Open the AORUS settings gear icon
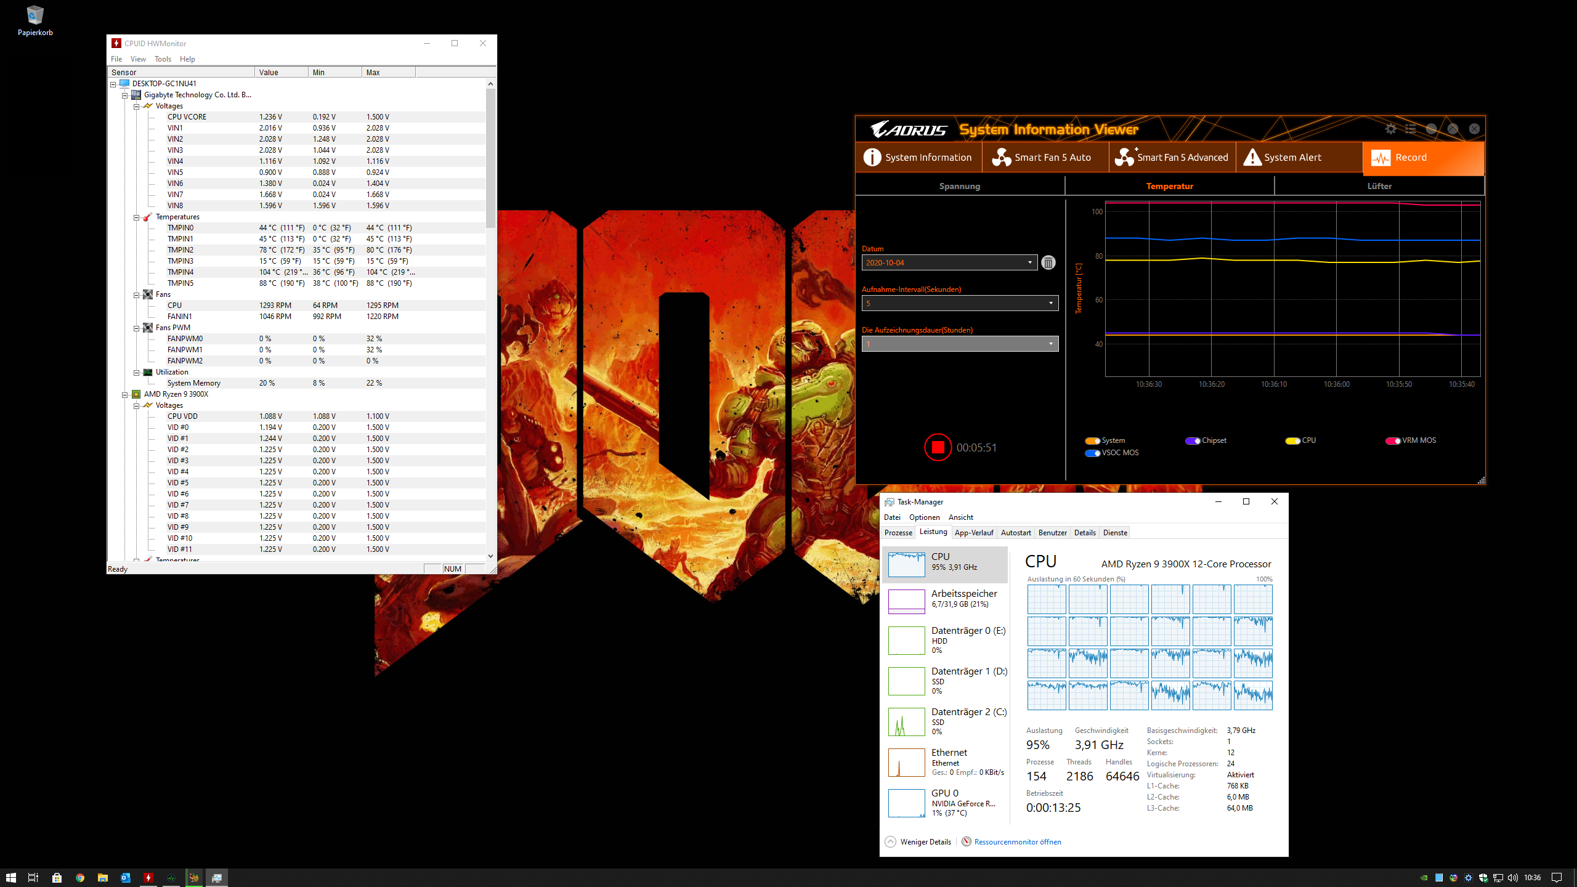This screenshot has height=887, width=1577. coord(1391,129)
